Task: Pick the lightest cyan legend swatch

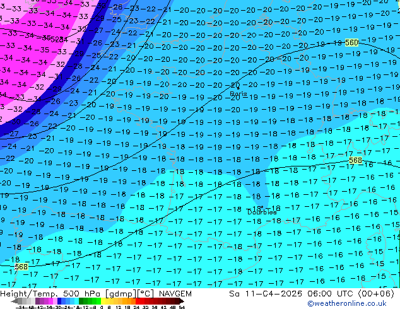Action: pyautogui.click(x=76, y=301)
